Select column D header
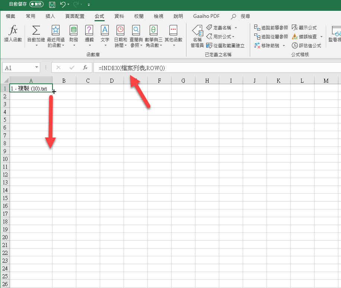Image resolution: width=341 pixels, height=288 pixels. pos(112,80)
